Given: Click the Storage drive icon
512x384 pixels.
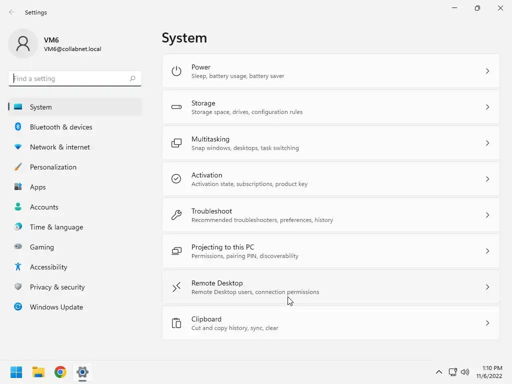Looking at the screenshot, I should pos(176,107).
